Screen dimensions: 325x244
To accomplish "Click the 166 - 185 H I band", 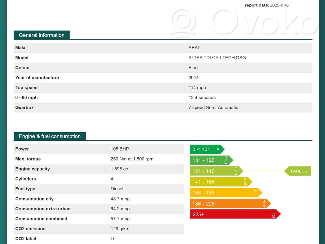I will (x=226, y=193).
